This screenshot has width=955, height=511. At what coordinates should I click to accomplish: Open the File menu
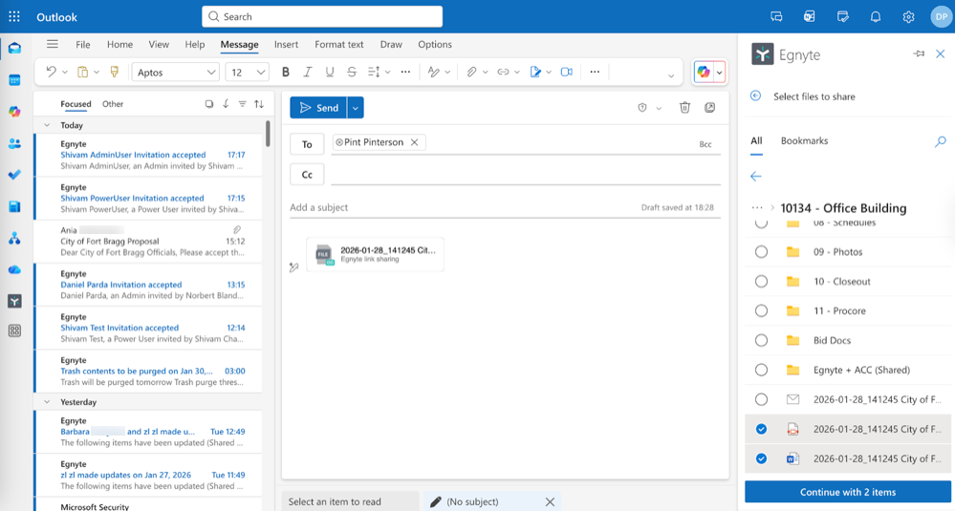pos(83,44)
